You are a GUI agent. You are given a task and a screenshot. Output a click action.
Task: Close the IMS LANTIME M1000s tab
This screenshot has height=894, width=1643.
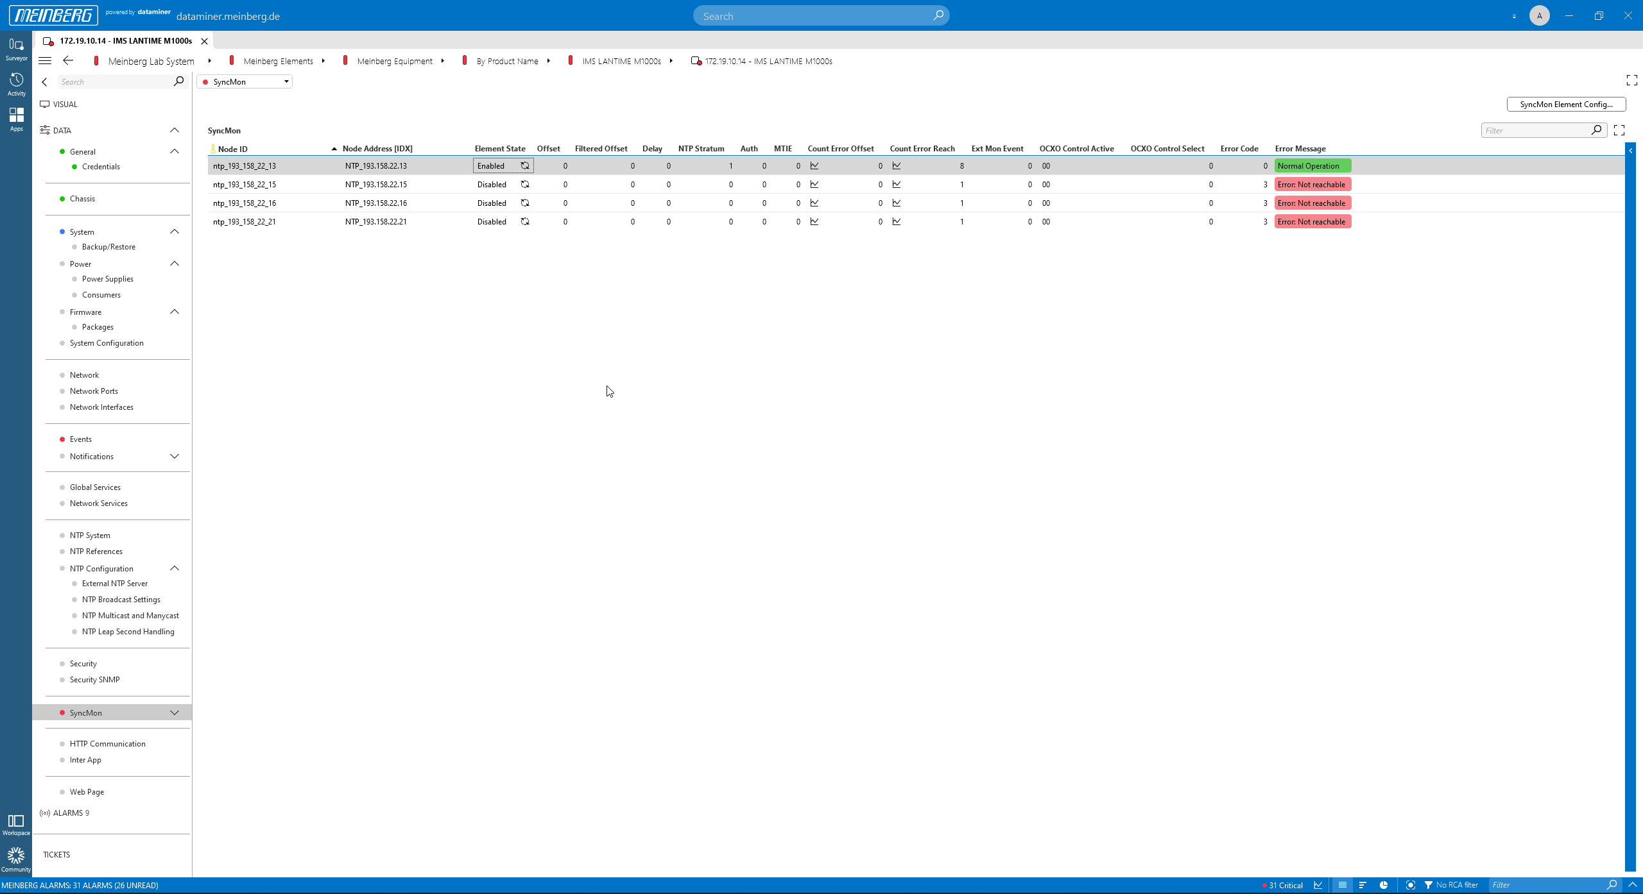[204, 41]
